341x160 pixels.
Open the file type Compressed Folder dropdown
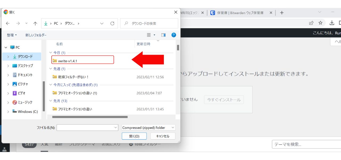click(148, 128)
